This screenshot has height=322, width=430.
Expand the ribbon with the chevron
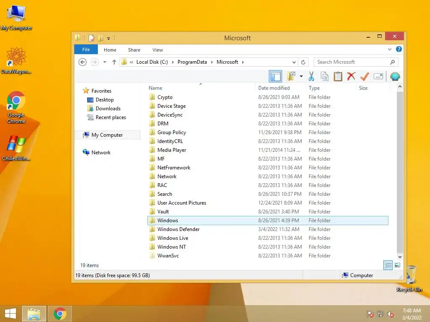tap(389, 49)
